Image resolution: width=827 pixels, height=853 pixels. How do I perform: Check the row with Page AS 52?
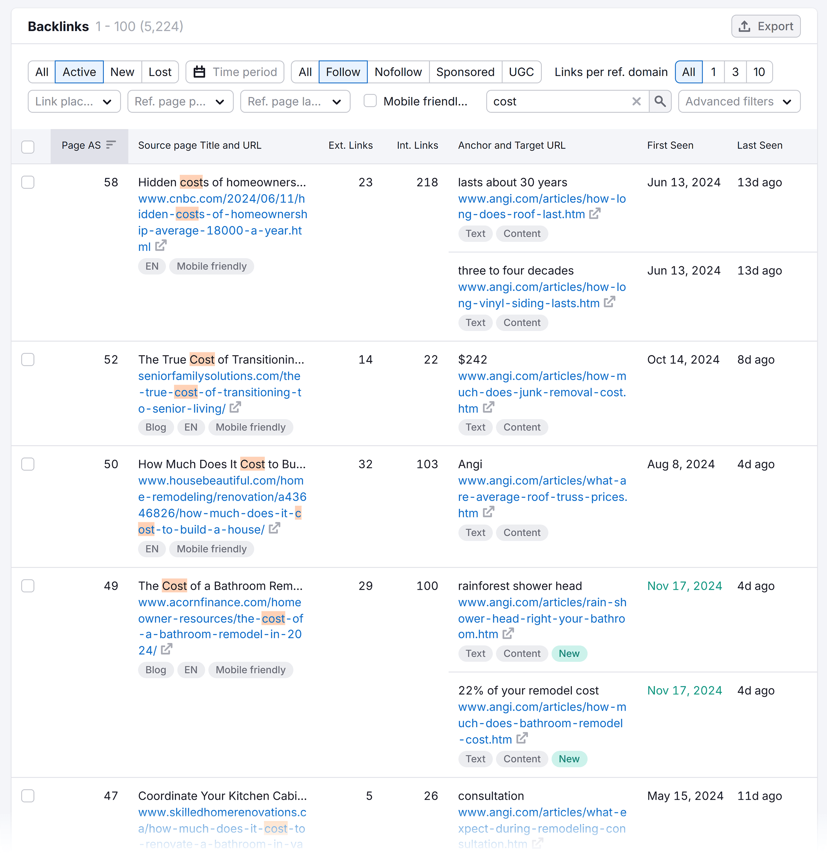click(x=28, y=360)
